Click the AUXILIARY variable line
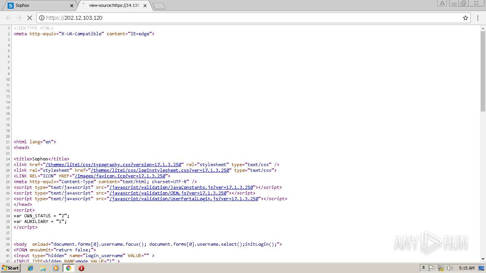 tap(40, 221)
